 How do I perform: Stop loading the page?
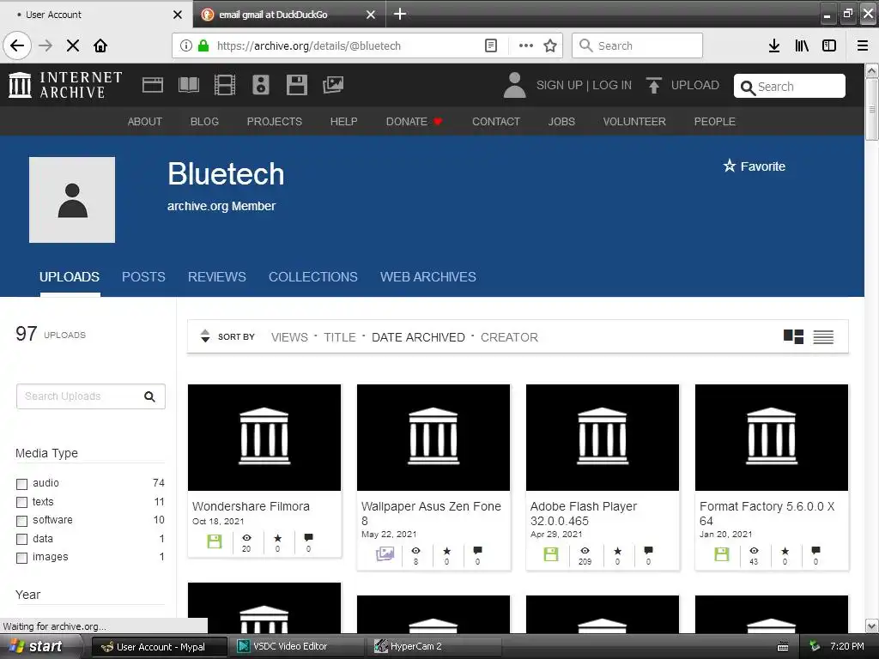coord(73,45)
